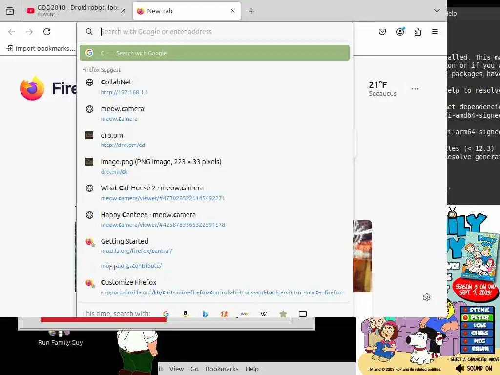
Task: Open Firefox View icon in the tab bar
Action: pos(10,11)
